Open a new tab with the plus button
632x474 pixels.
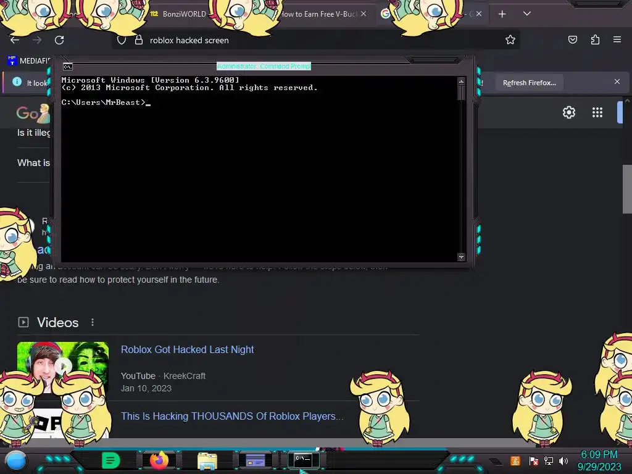tap(502, 14)
